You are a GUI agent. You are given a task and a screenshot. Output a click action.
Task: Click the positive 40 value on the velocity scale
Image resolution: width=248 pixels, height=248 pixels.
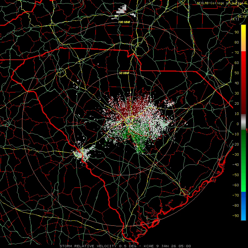tap(237, 83)
